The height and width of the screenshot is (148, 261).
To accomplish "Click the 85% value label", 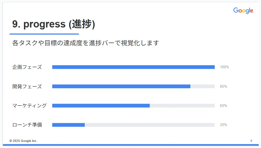I will coord(223,86).
